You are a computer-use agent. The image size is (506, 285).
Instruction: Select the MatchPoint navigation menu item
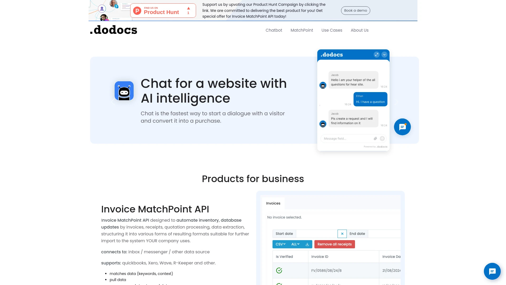click(302, 30)
